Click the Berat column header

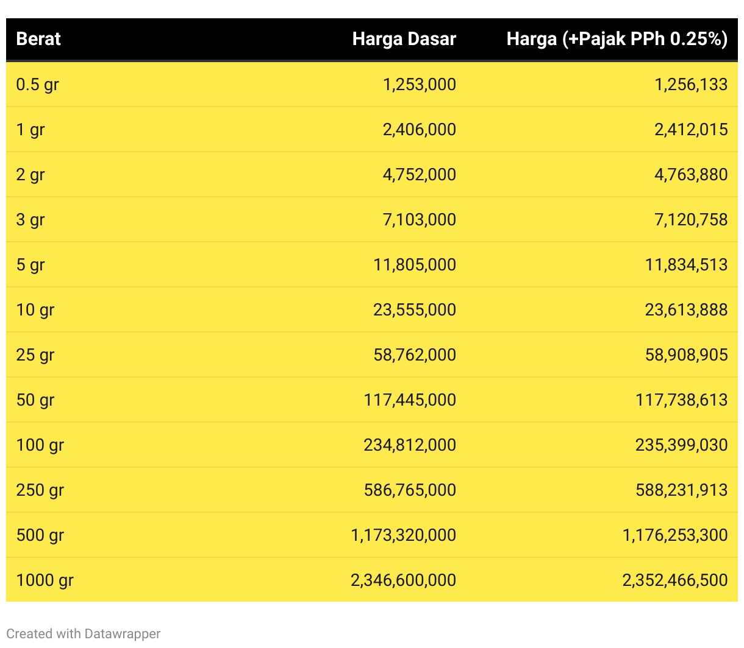point(38,39)
